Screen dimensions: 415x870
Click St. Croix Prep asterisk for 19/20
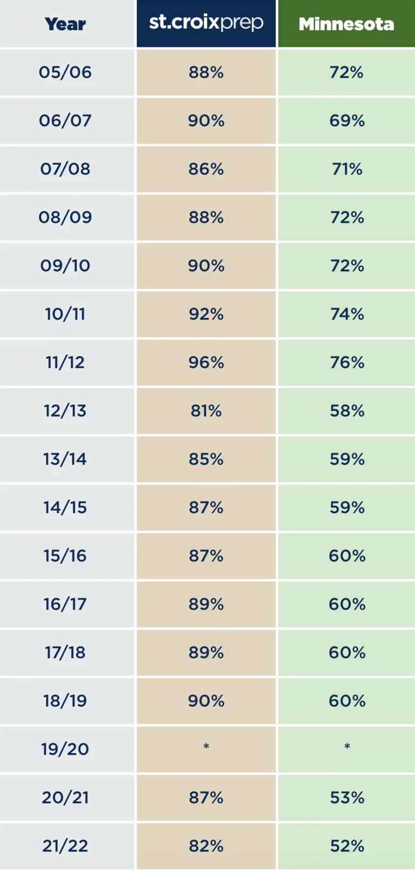click(x=206, y=749)
